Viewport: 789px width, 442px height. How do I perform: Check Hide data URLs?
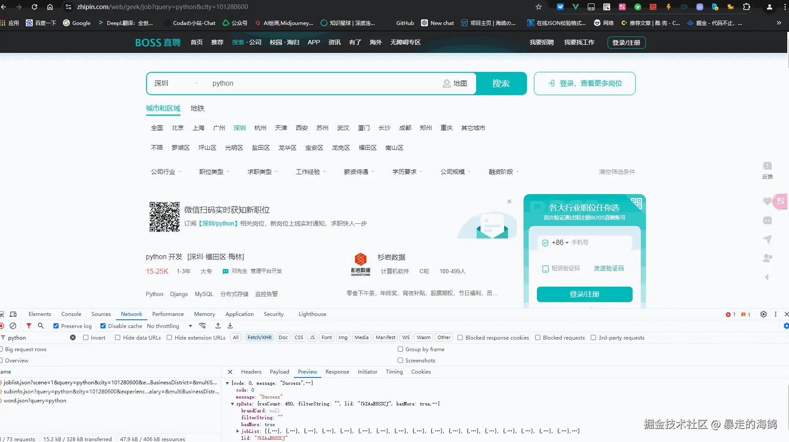(x=118, y=337)
